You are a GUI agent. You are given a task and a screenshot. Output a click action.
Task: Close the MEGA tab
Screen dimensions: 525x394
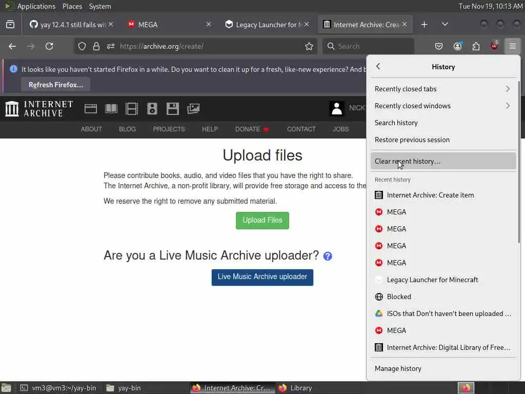click(x=209, y=24)
